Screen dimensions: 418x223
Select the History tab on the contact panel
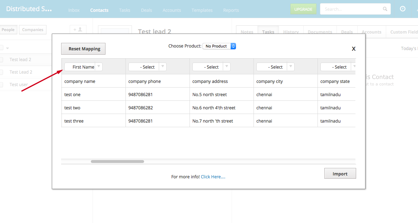coord(291,32)
